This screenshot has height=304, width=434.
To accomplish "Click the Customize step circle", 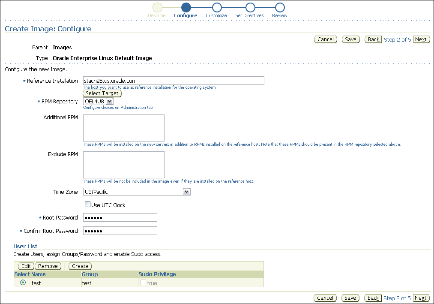I will coord(217,7).
